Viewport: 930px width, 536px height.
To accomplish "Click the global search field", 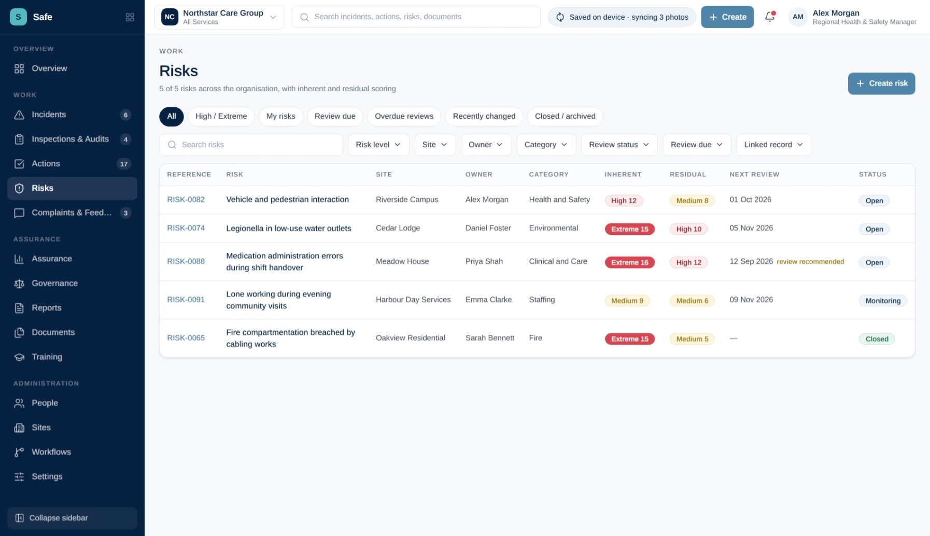I will click(416, 17).
